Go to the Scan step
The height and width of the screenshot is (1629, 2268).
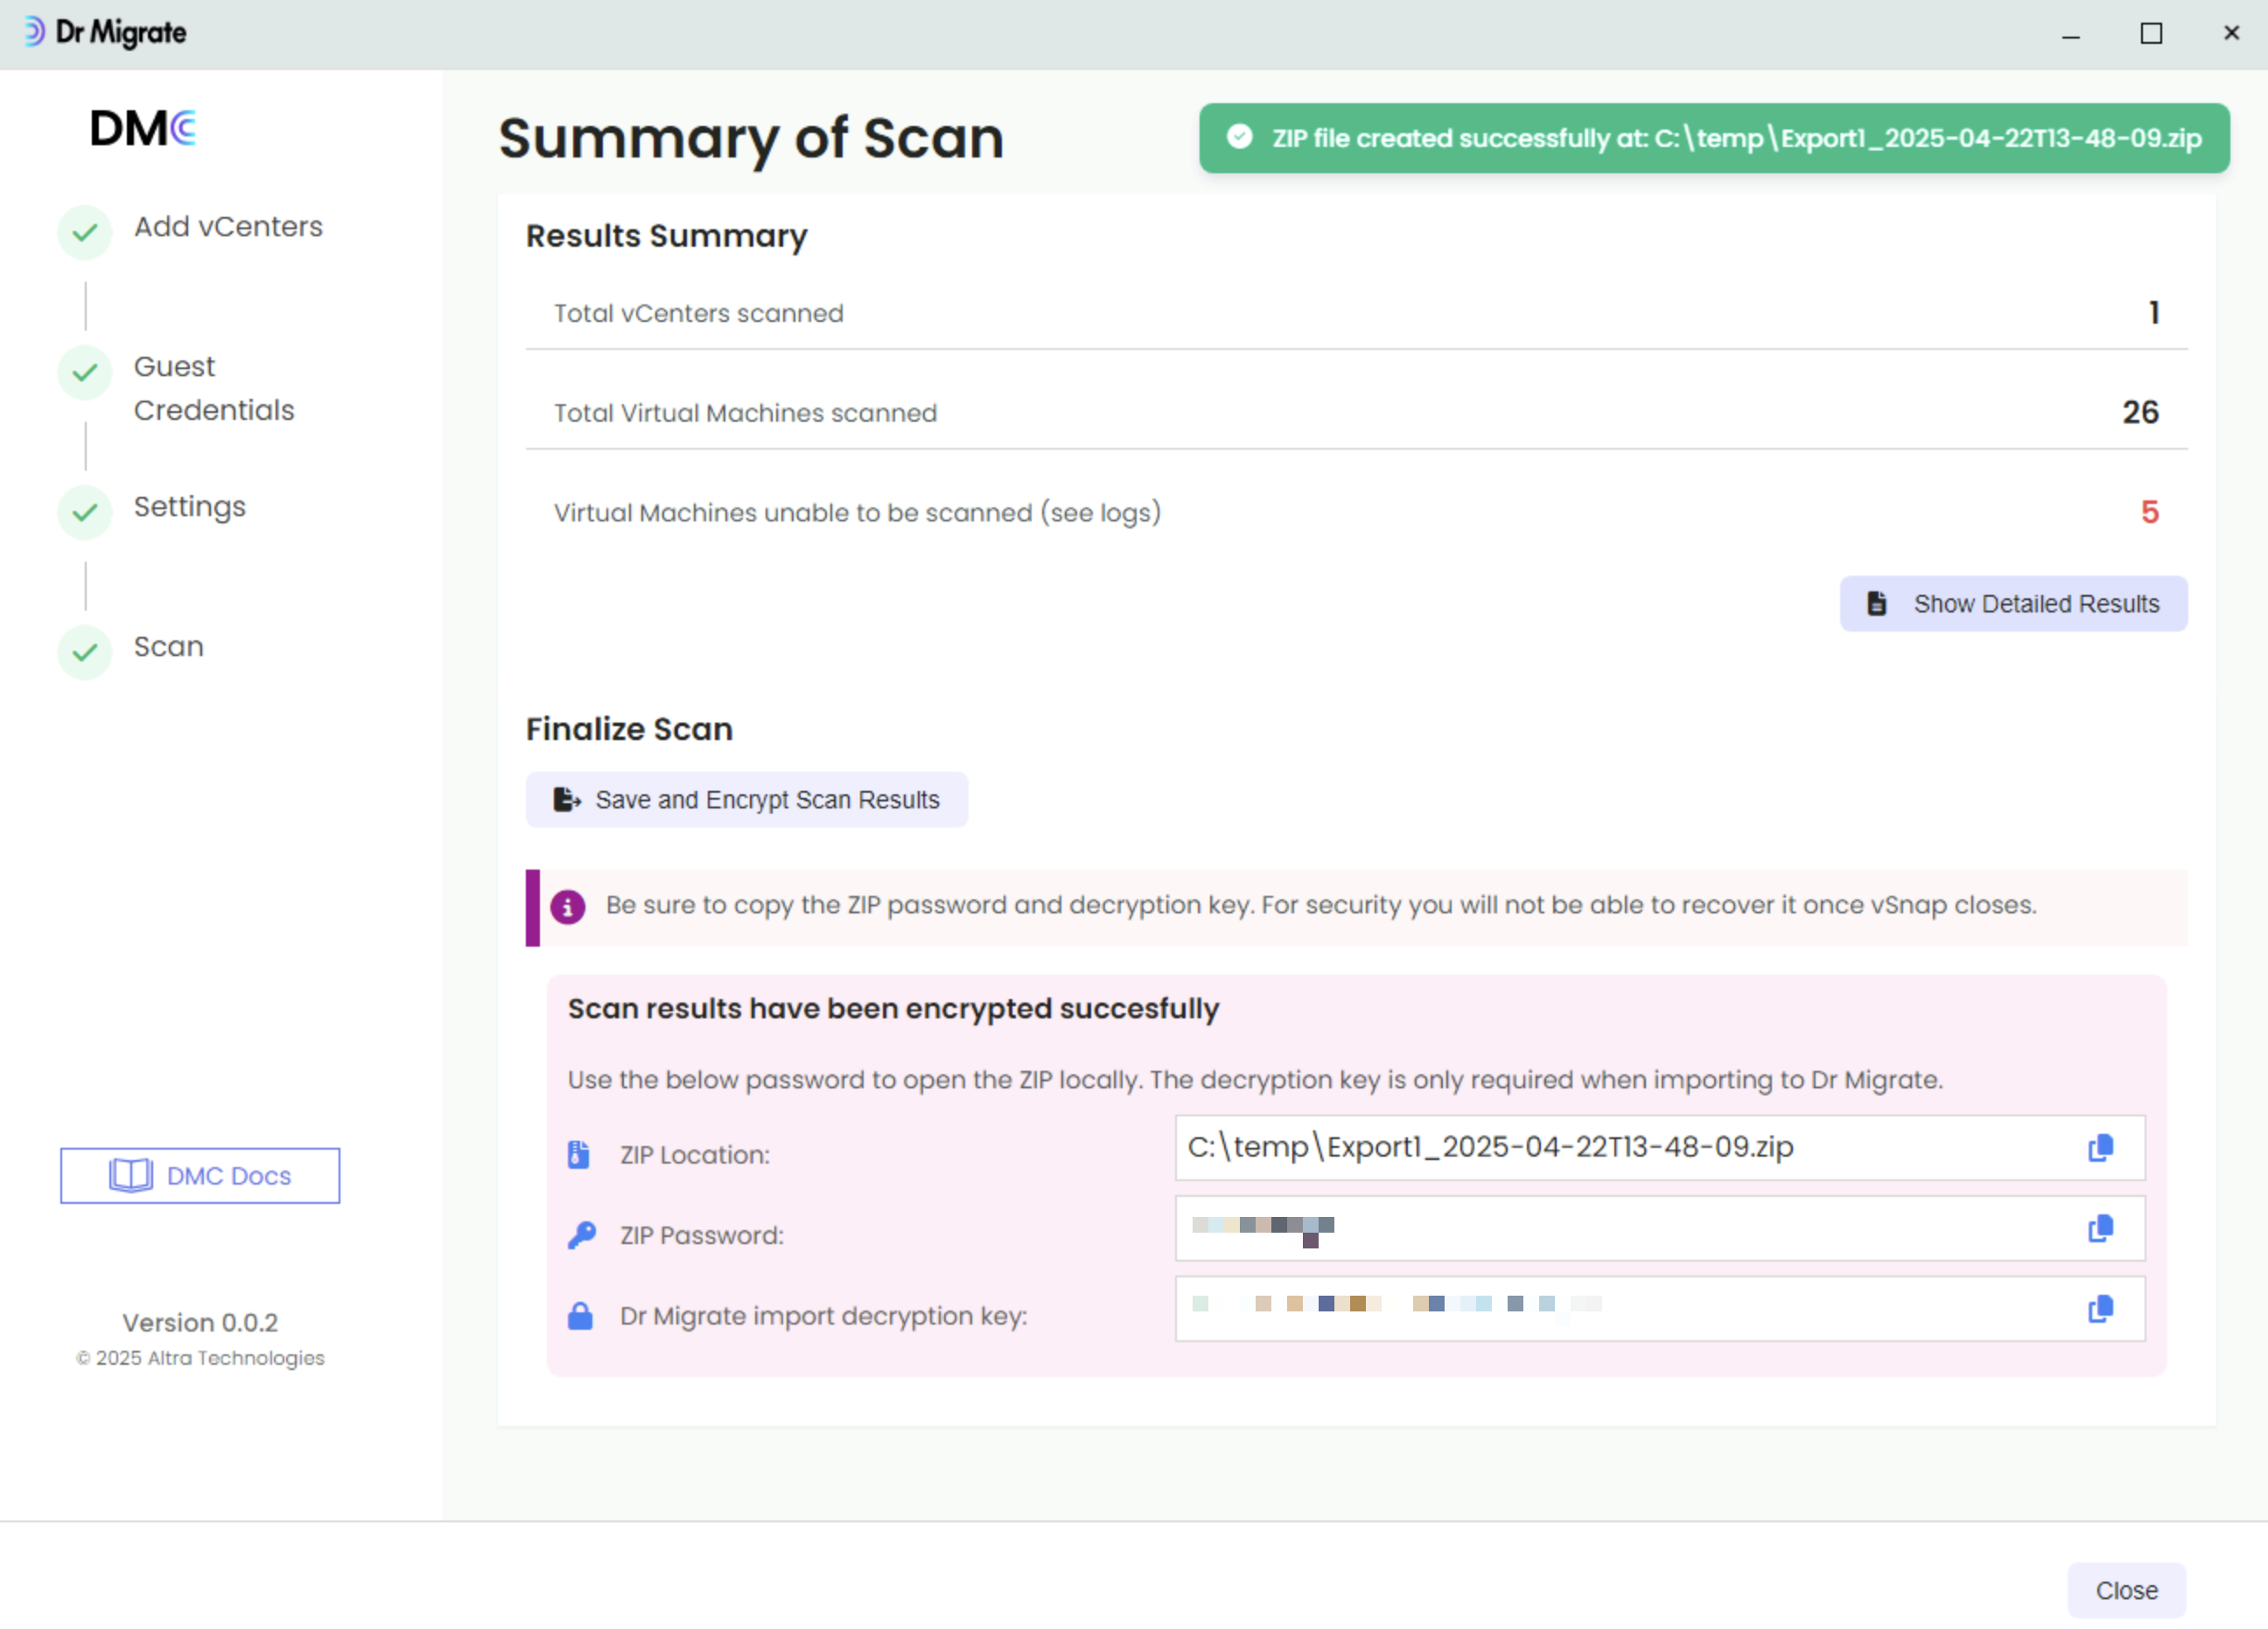click(x=169, y=647)
